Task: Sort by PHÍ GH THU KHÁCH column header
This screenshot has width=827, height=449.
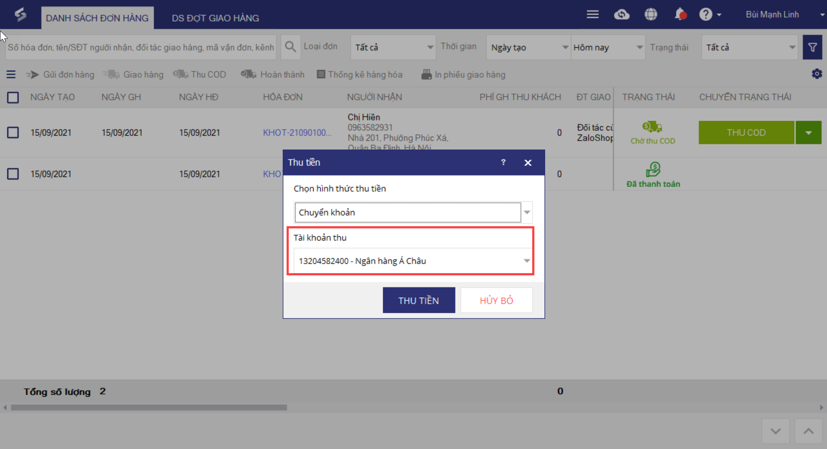Action: point(520,97)
